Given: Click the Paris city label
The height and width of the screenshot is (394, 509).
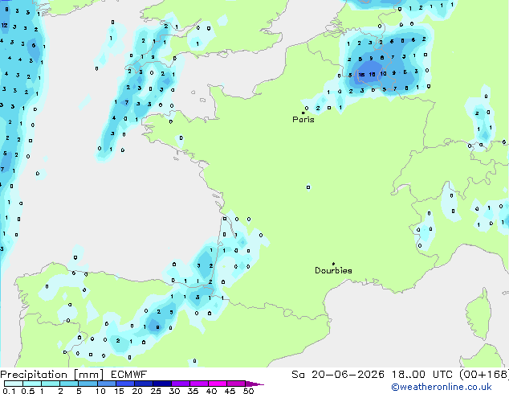Looking at the screenshot, I should (303, 120).
